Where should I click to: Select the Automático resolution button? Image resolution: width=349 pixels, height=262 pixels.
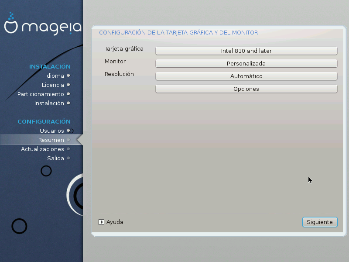tap(246, 76)
